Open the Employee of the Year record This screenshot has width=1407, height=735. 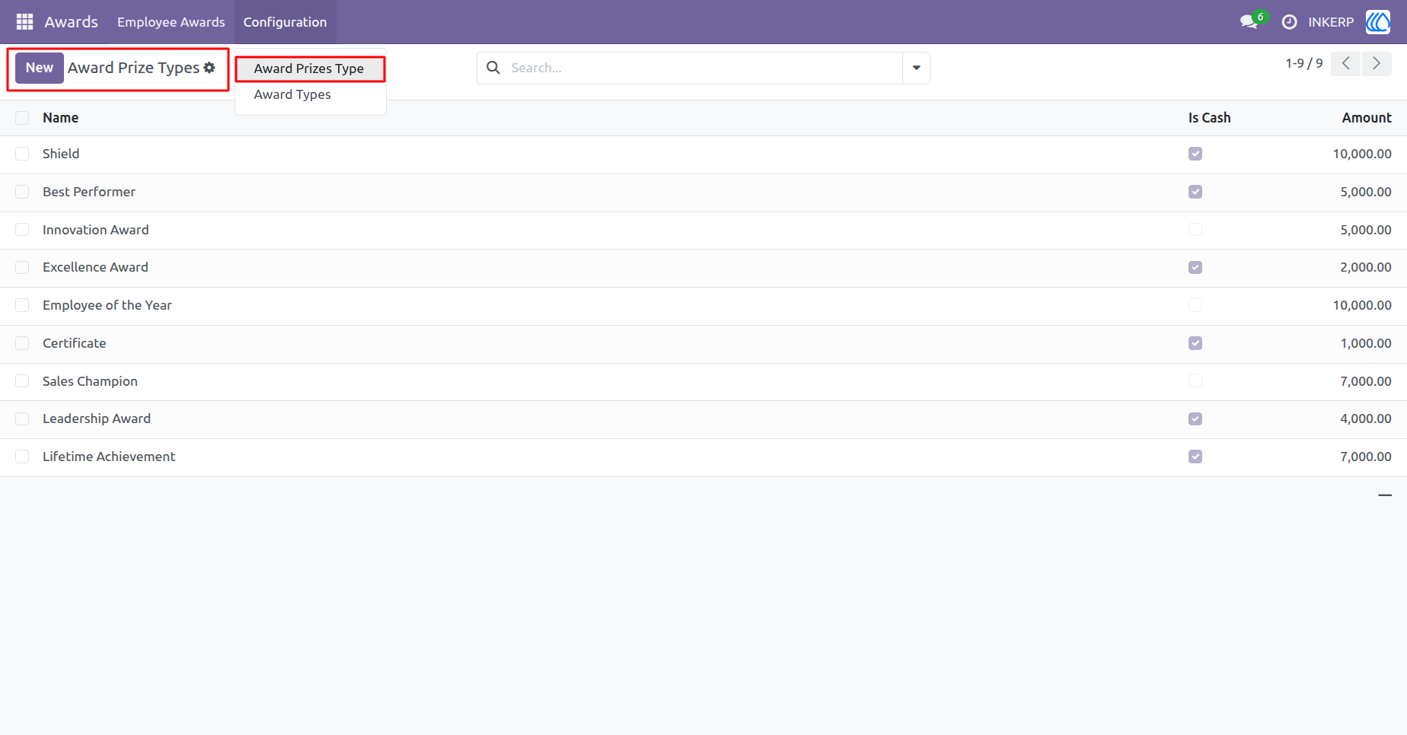(x=107, y=305)
